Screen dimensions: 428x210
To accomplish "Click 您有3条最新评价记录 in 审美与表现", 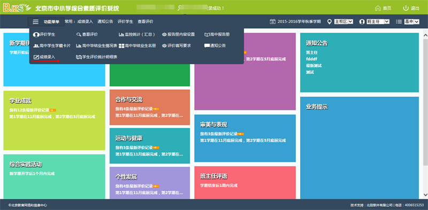I will [x=219, y=134].
